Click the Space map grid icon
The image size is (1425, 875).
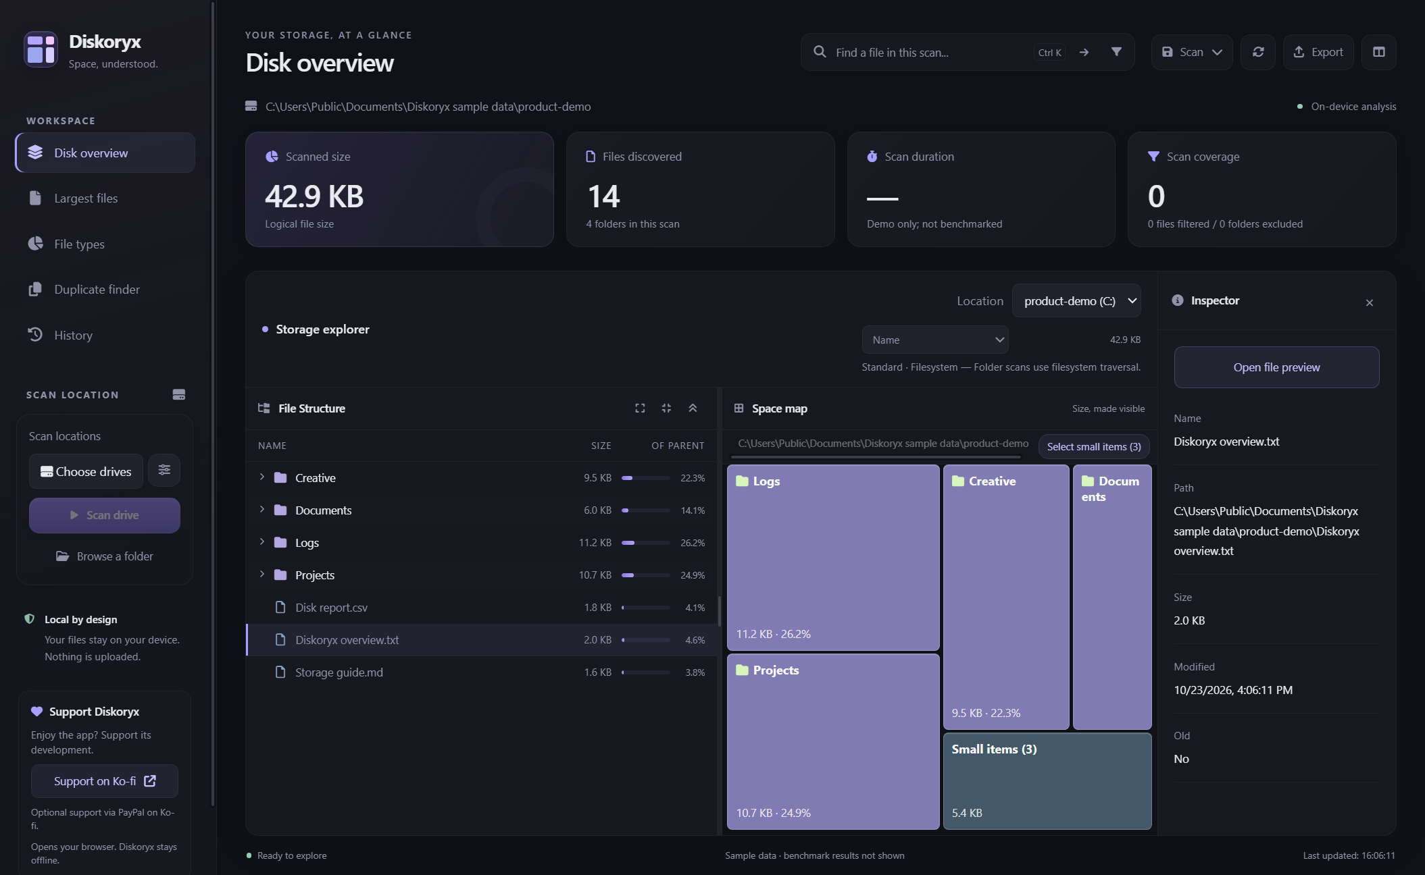click(739, 408)
